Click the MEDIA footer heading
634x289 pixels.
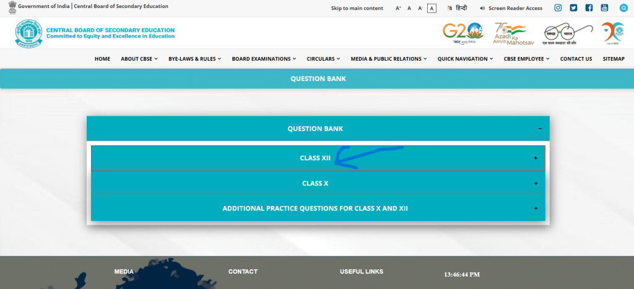[124, 272]
